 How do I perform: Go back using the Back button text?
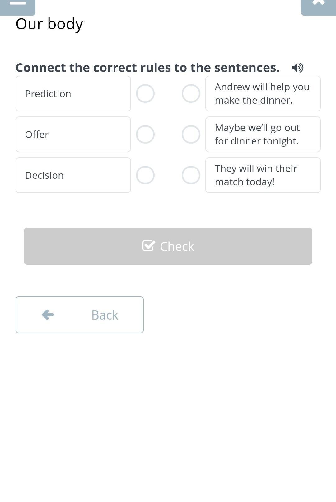coord(105,315)
